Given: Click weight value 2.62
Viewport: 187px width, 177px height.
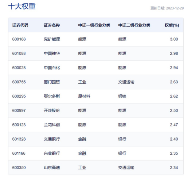Looking at the screenshot, I should point(174,96).
